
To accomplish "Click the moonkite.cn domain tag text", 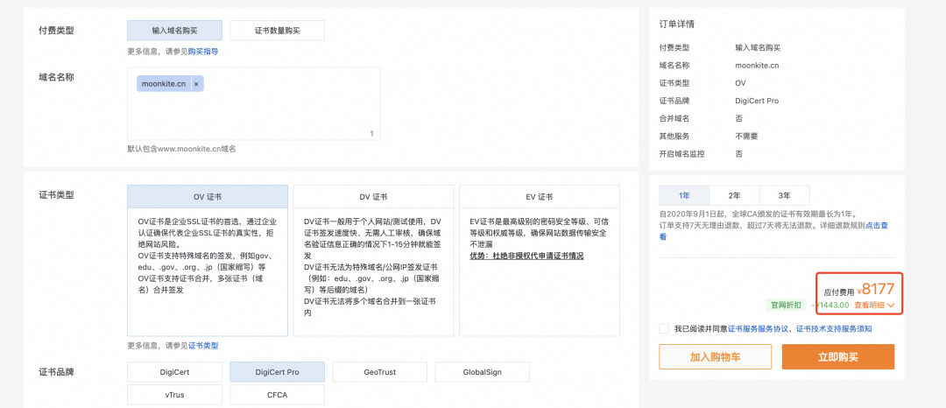I will tap(164, 84).
